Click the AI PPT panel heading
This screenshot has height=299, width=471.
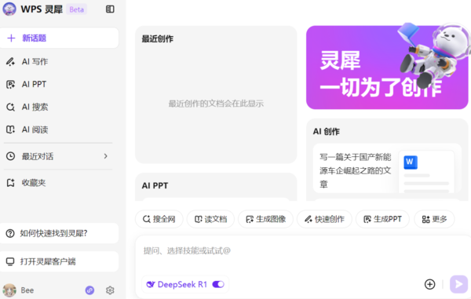point(155,185)
